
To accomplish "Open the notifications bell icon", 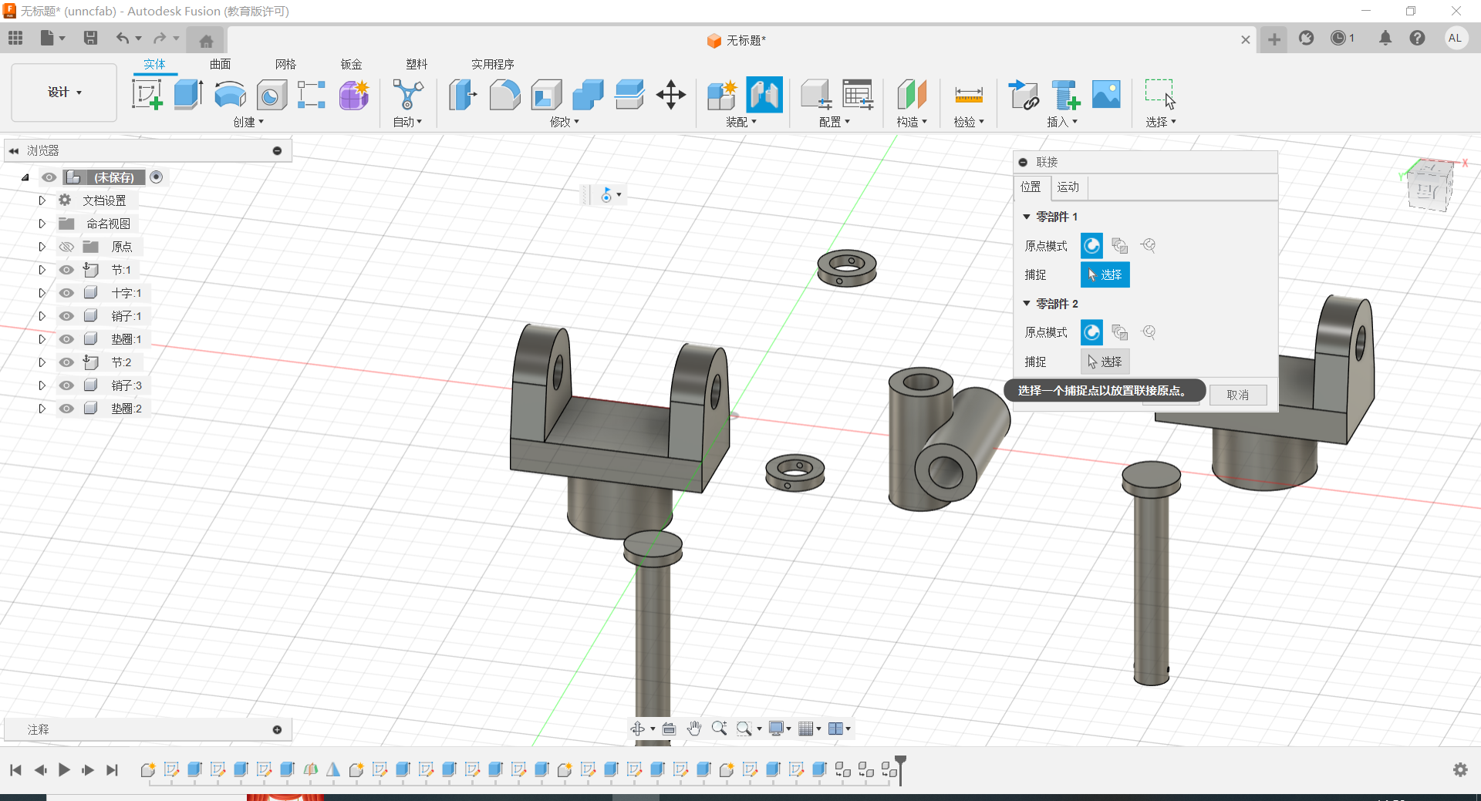I will coord(1385,39).
